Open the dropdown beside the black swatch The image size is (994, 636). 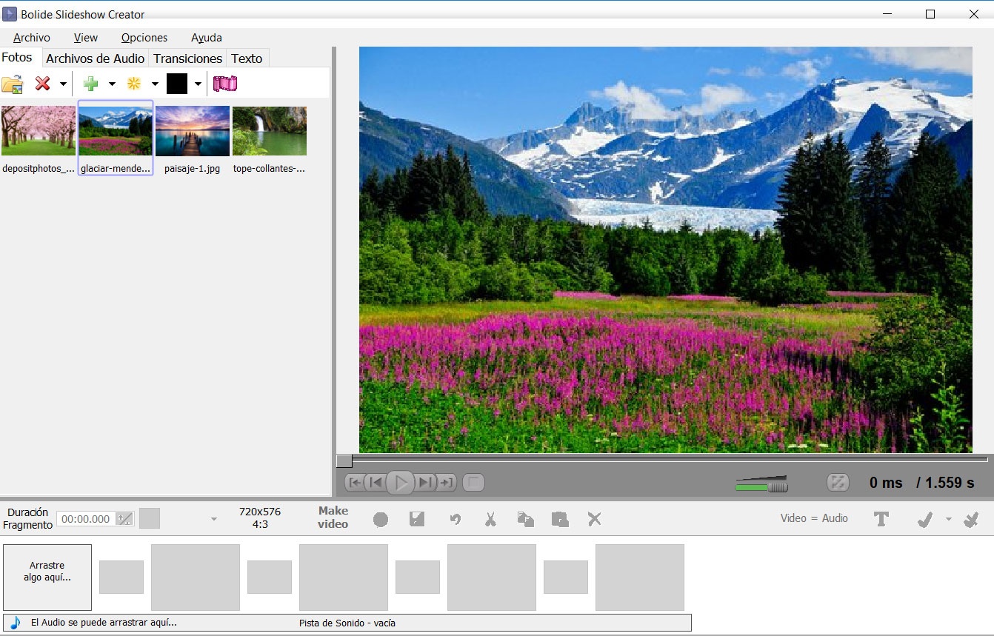point(198,84)
